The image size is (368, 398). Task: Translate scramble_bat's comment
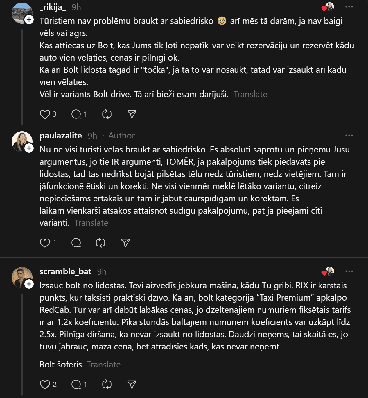point(104,365)
